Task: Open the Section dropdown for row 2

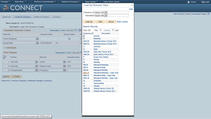Action: click(36, 66)
